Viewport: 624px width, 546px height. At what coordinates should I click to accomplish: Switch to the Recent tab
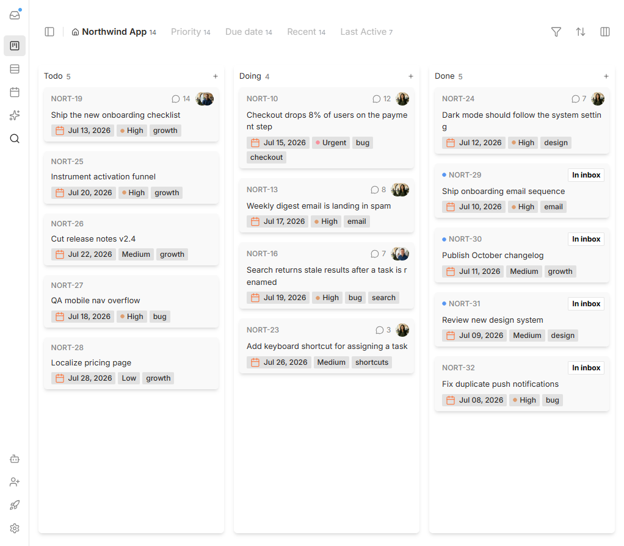point(307,32)
